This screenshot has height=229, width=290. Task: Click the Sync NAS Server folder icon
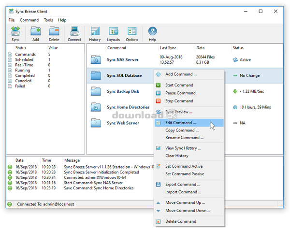point(96,59)
